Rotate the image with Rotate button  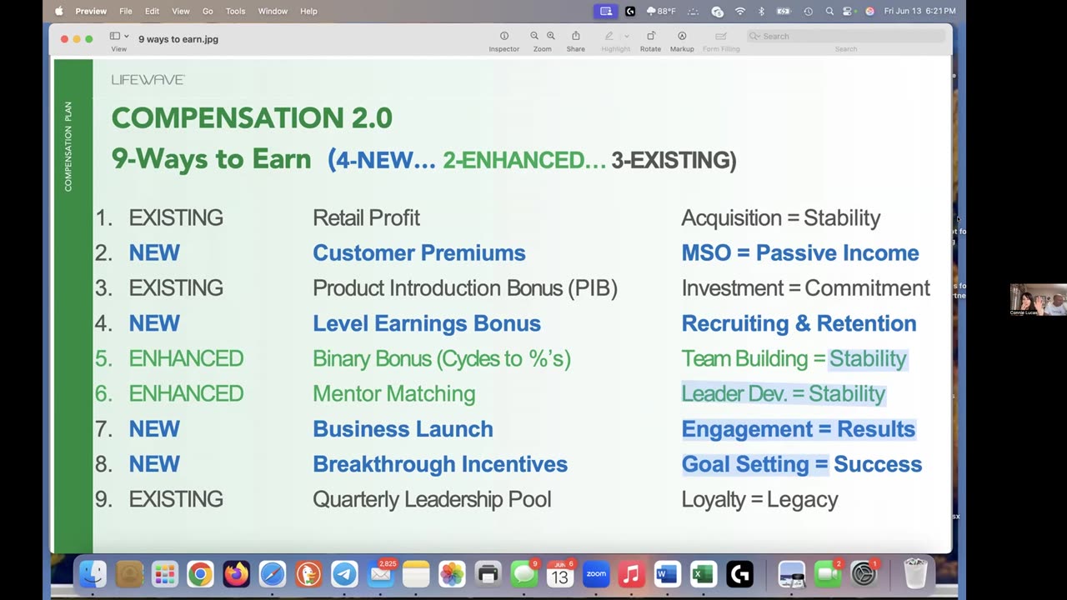(x=650, y=37)
